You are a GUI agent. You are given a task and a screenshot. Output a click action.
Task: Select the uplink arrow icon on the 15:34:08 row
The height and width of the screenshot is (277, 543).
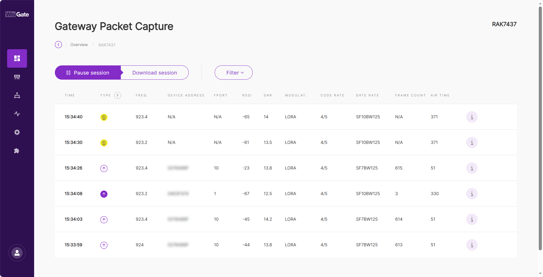click(x=104, y=194)
